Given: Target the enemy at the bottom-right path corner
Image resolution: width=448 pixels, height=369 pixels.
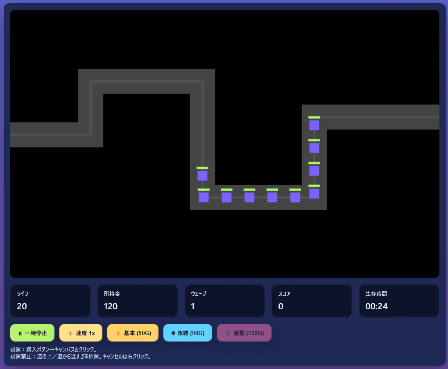Looking at the screenshot, I should pos(314,194).
